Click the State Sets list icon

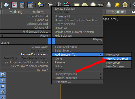(30, 5)
